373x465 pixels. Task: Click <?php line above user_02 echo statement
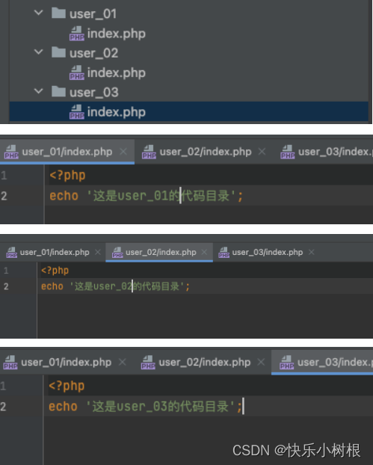click(x=55, y=270)
